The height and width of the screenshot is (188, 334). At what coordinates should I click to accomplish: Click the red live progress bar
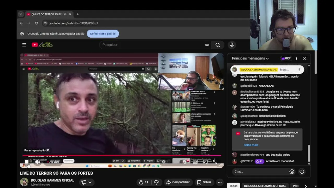point(122,156)
